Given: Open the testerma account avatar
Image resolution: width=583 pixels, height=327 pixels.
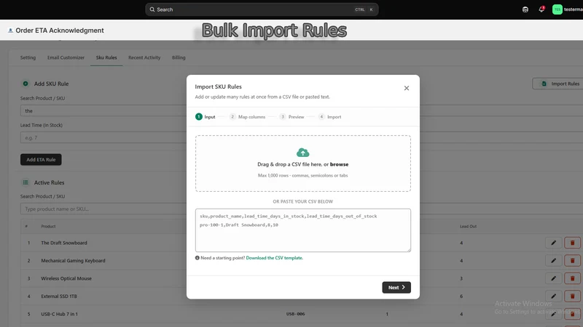Looking at the screenshot, I should [557, 9].
